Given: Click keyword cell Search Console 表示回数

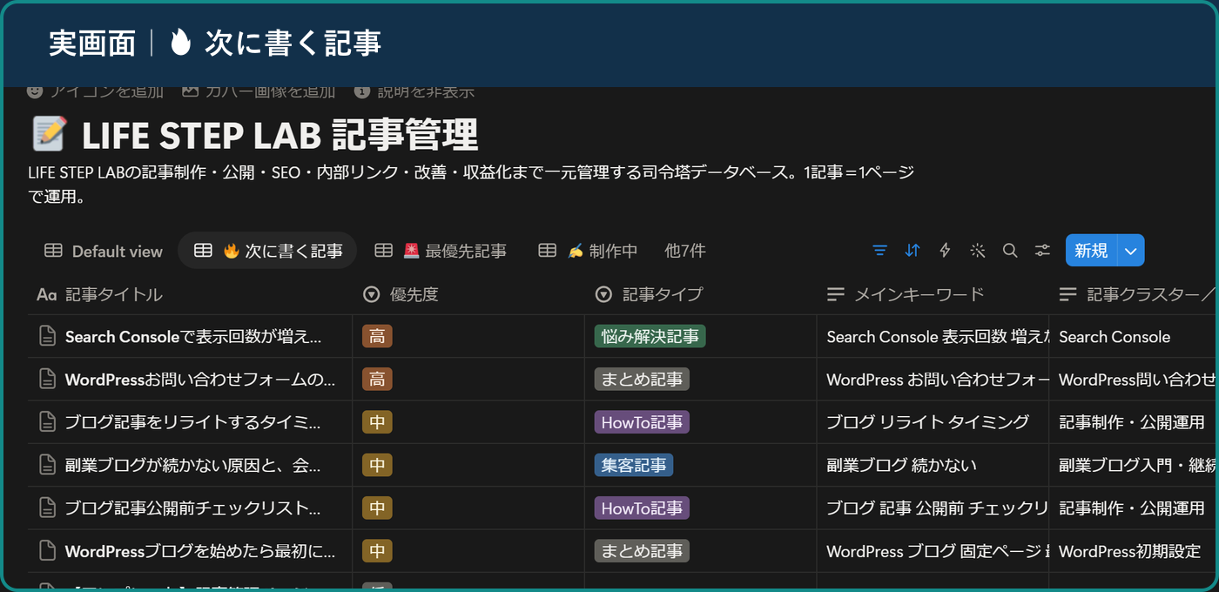Looking at the screenshot, I should 937,337.
